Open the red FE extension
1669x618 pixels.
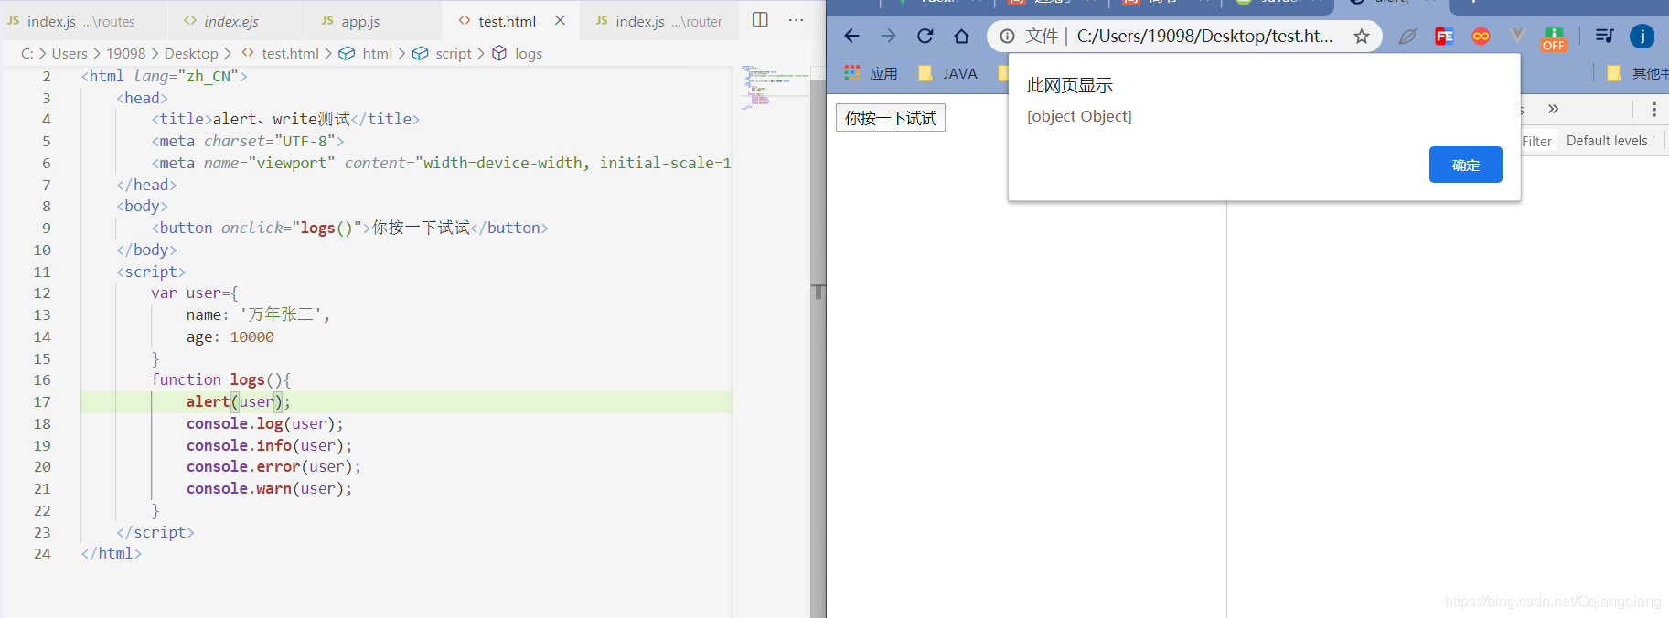point(1444,36)
